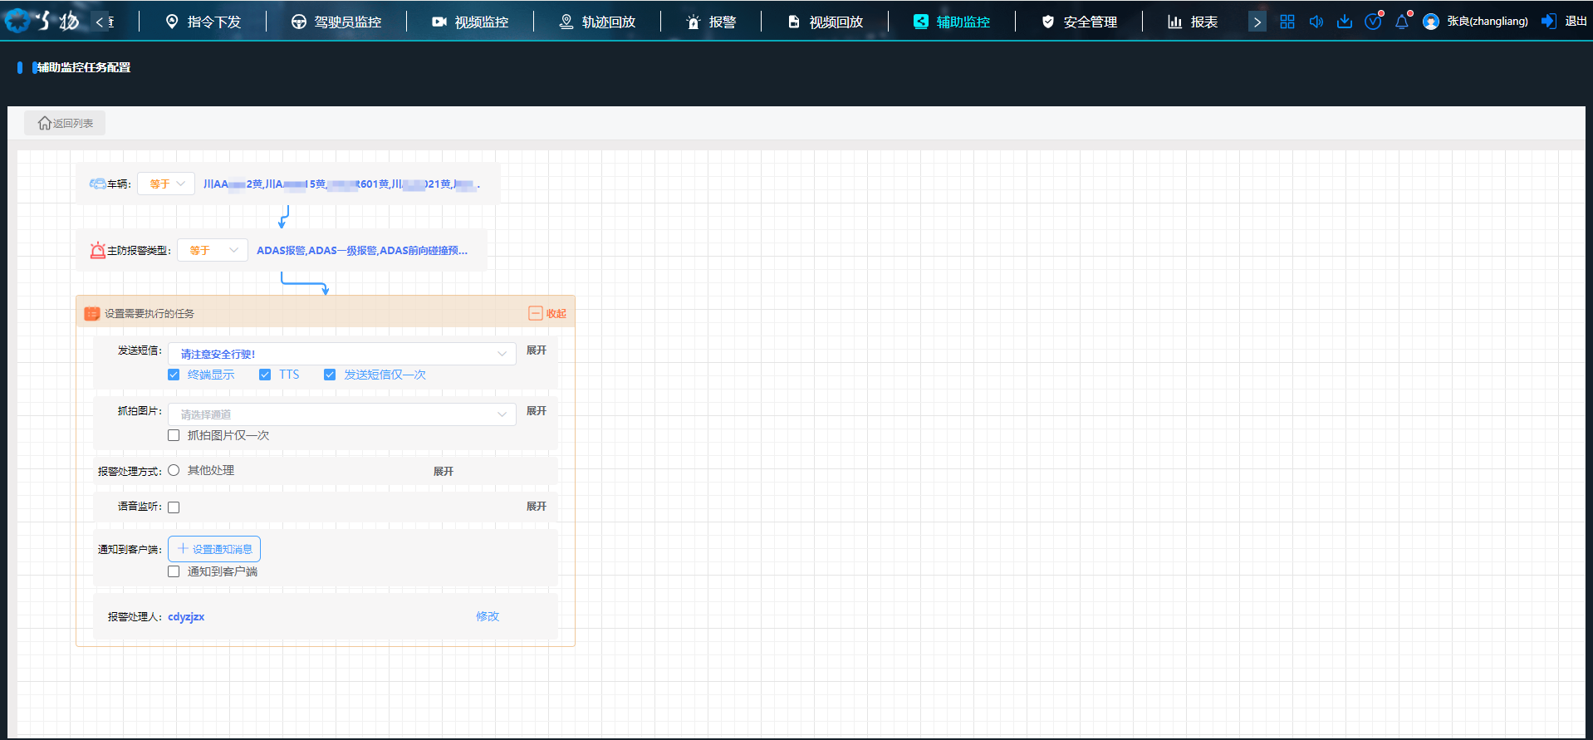
Task: Click the user avatar icon
Action: pos(1430,22)
